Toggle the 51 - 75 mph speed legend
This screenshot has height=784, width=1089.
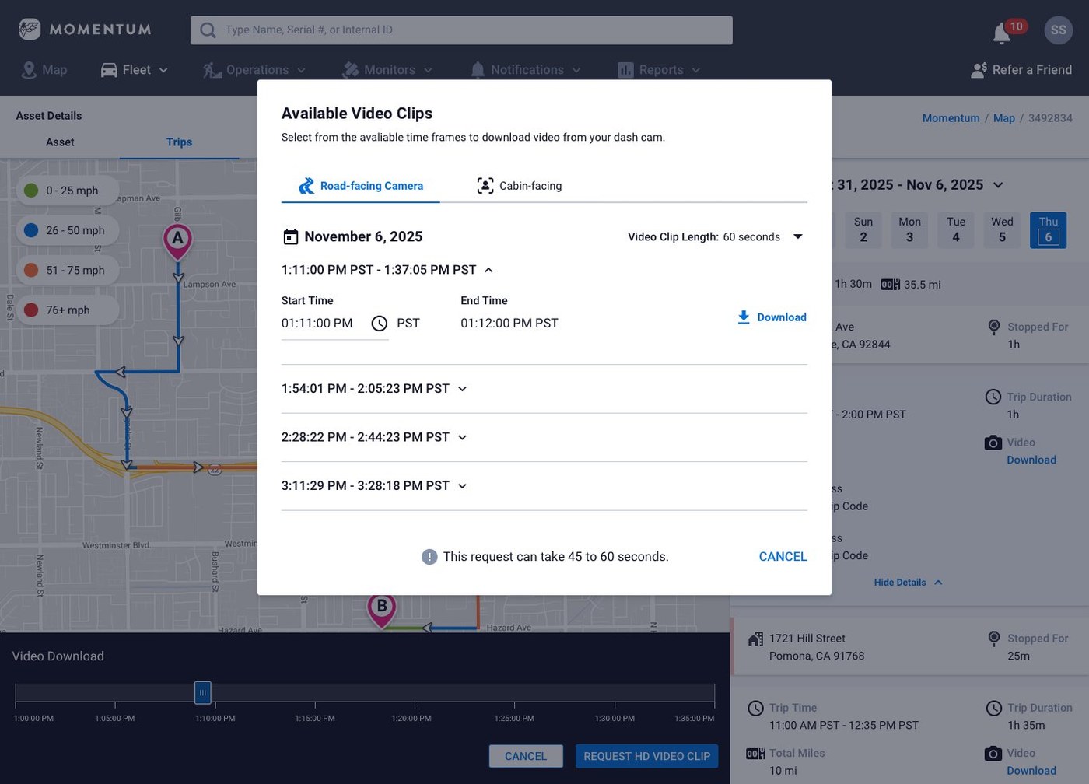tap(66, 270)
